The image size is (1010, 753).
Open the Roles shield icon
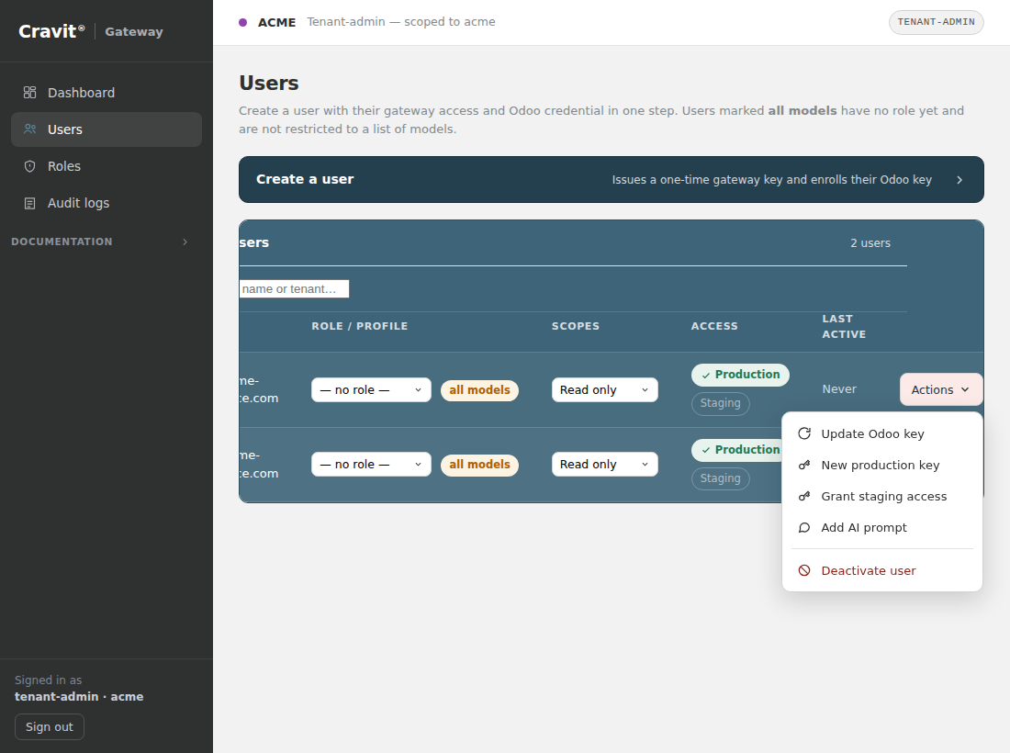point(29,166)
